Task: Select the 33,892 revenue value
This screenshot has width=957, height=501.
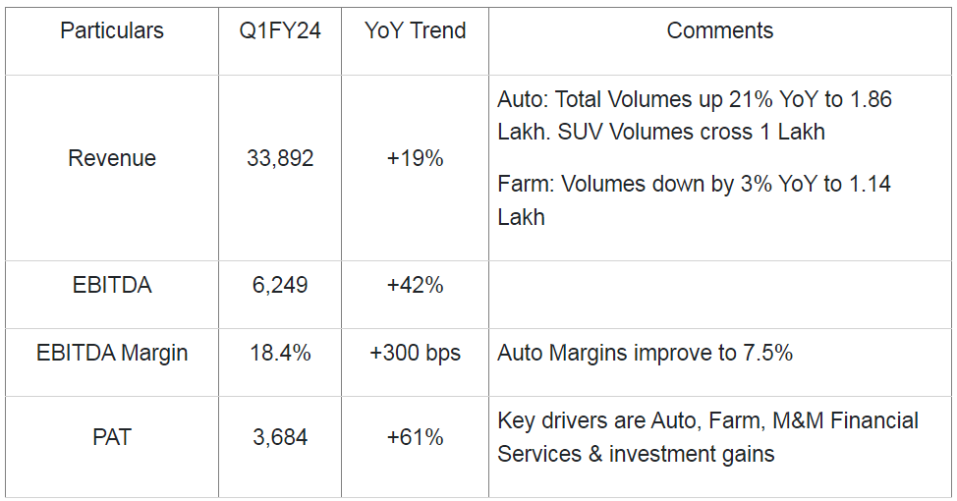Action: click(x=280, y=158)
